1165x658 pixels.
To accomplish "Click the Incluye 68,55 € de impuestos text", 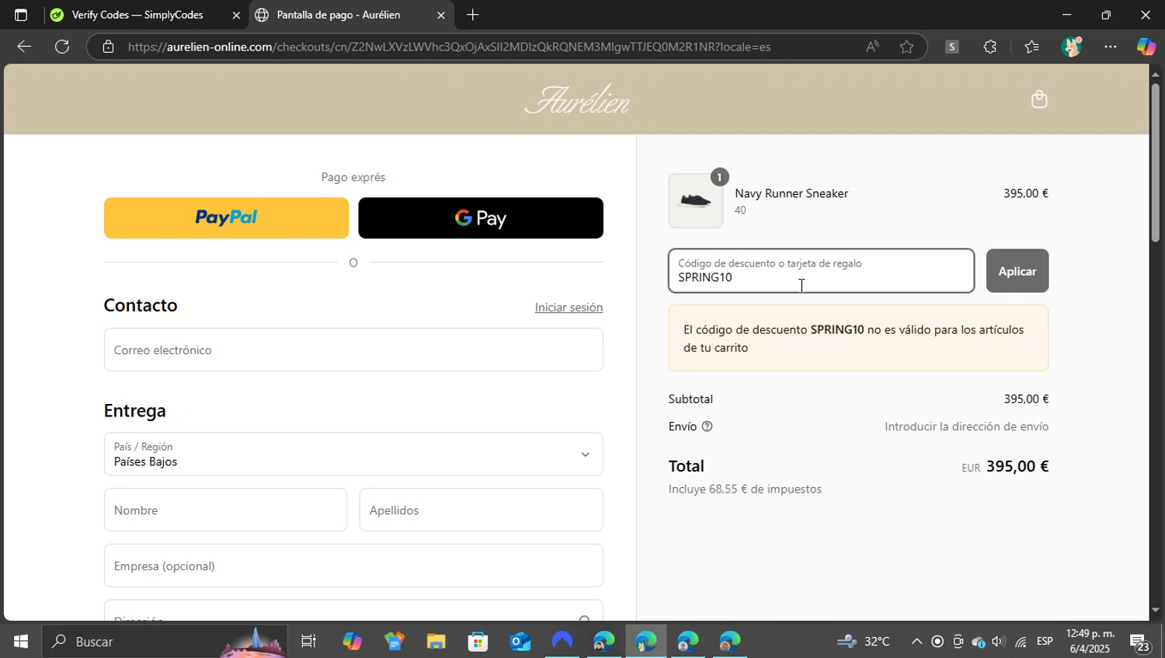I will (x=745, y=489).
